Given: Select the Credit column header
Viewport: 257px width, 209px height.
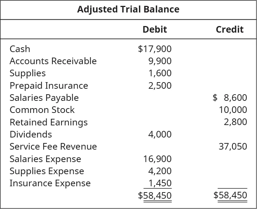Looking at the screenshot, I should click(x=230, y=29).
